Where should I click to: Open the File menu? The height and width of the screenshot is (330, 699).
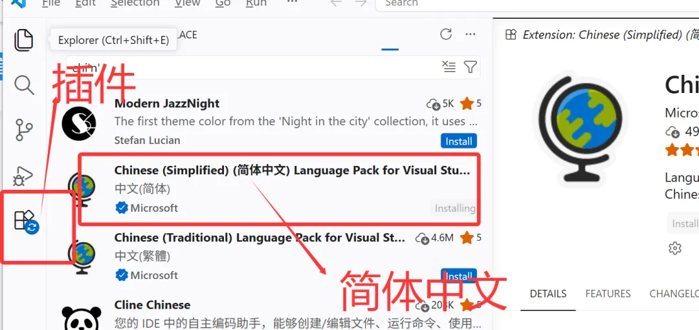pyautogui.click(x=51, y=3)
